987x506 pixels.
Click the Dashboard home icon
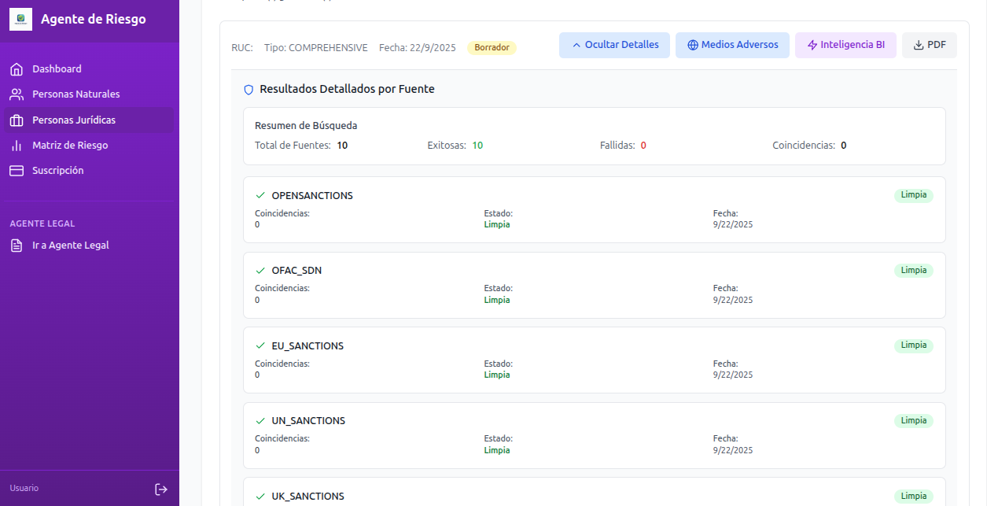(17, 69)
